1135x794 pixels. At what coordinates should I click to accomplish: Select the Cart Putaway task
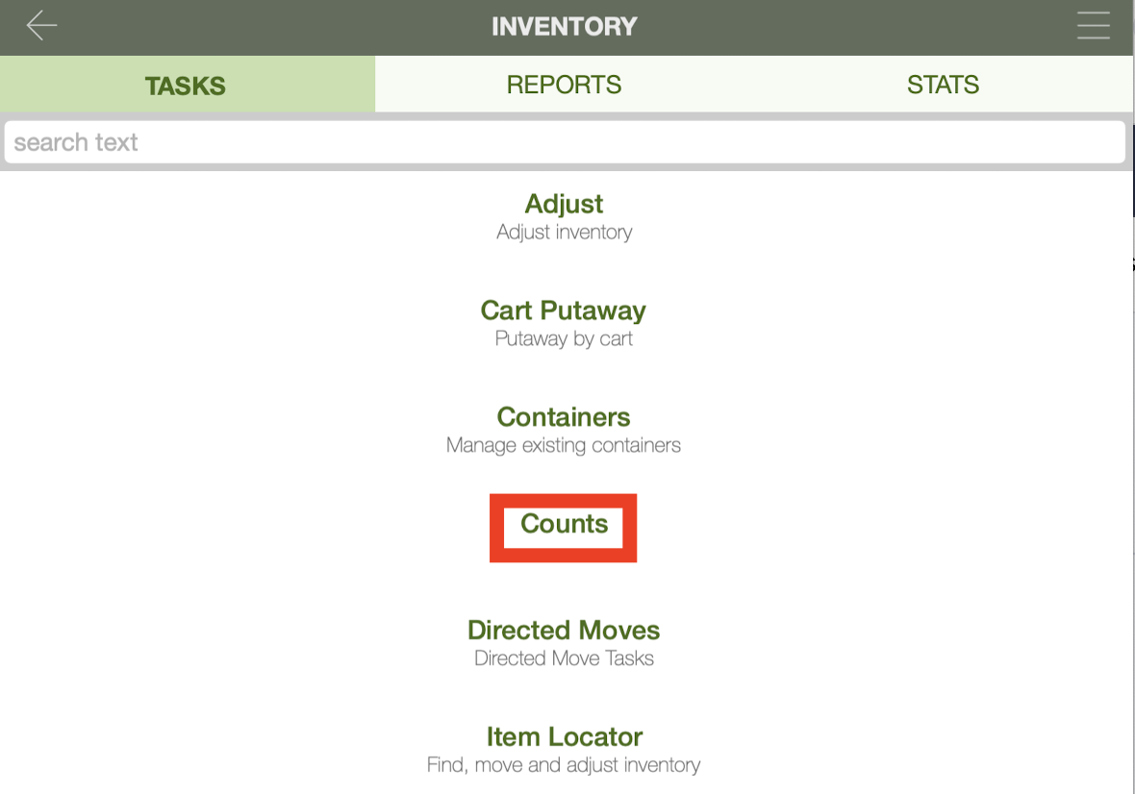coord(564,310)
